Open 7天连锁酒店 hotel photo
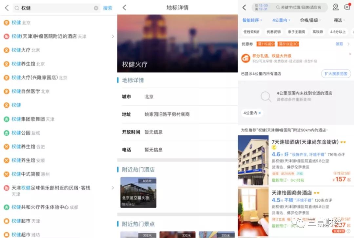 pyautogui.click(x=253, y=160)
